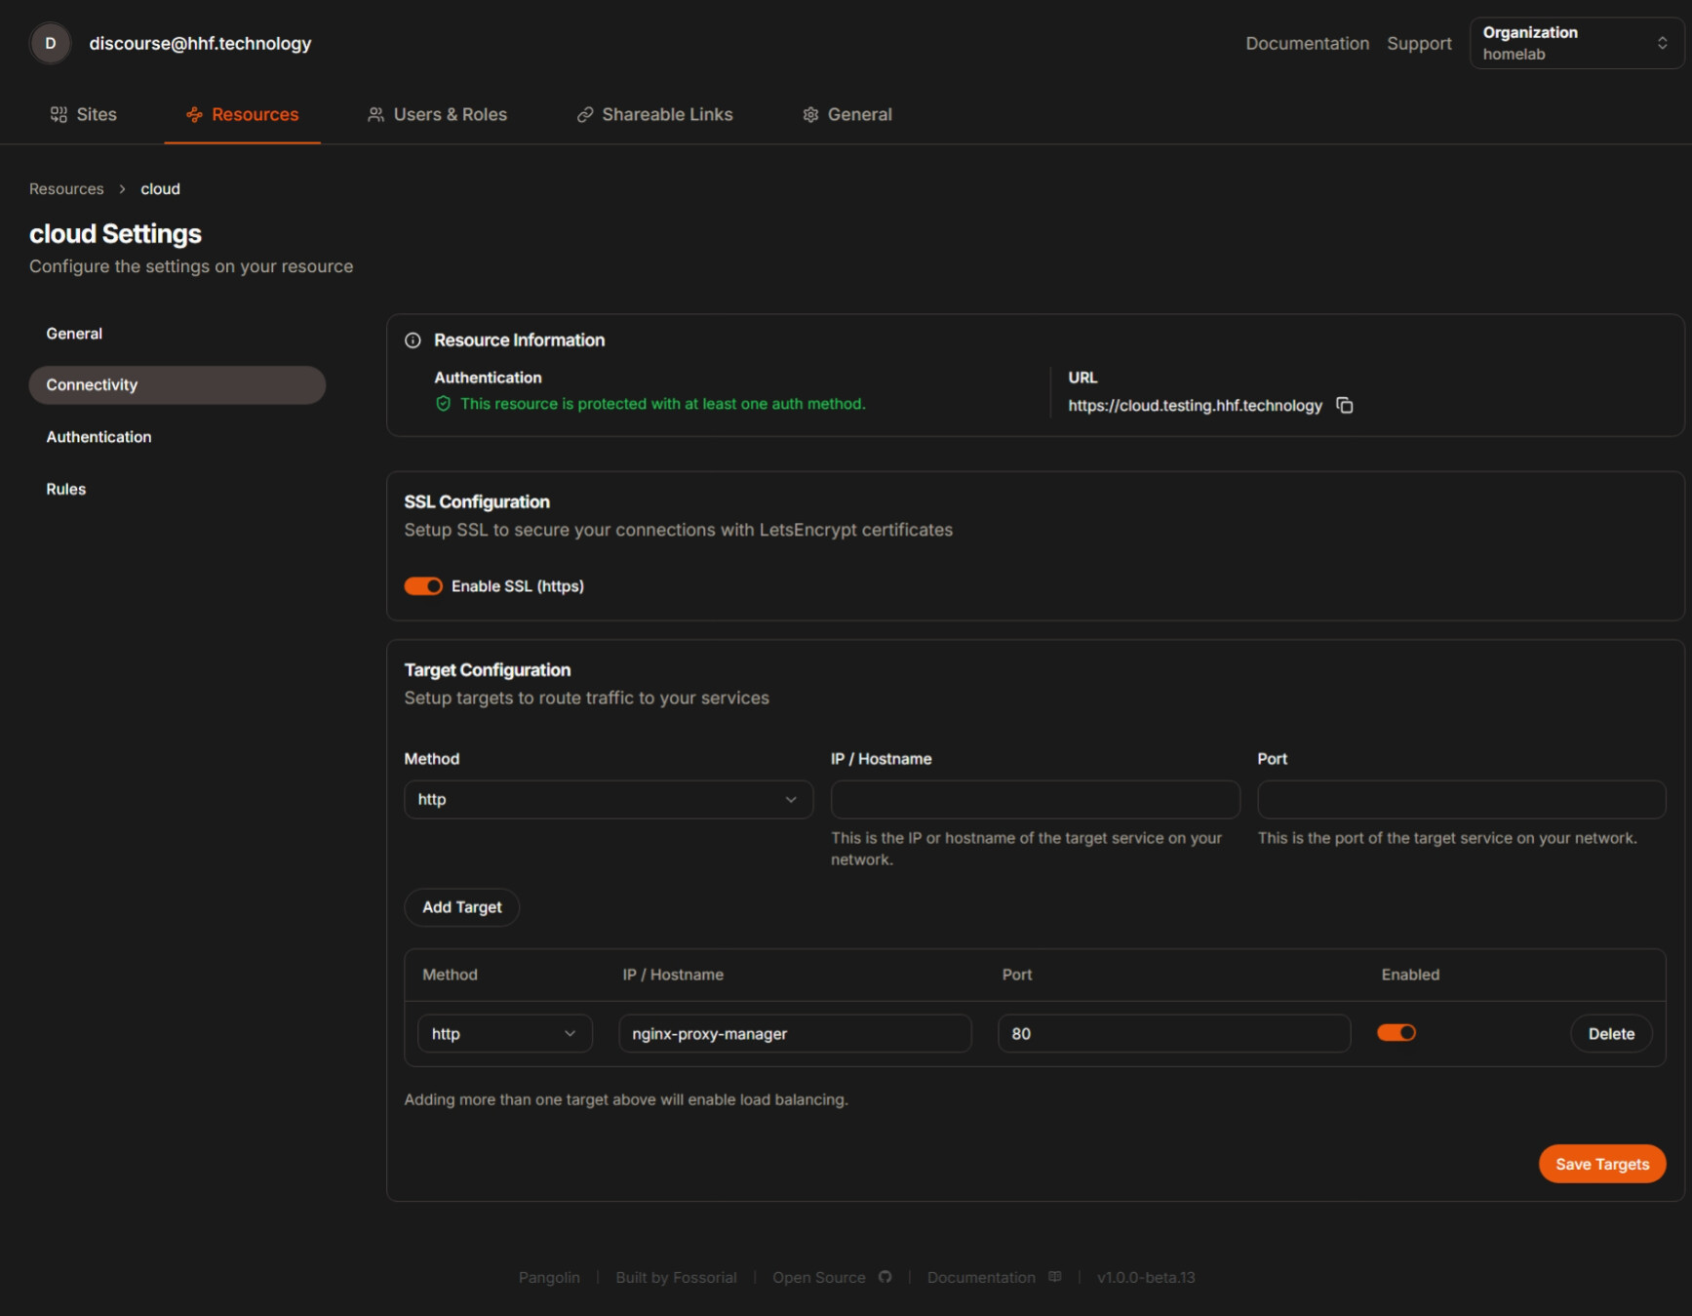
Task: Open the new target Method dropdown
Action: [x=609, y=799]
